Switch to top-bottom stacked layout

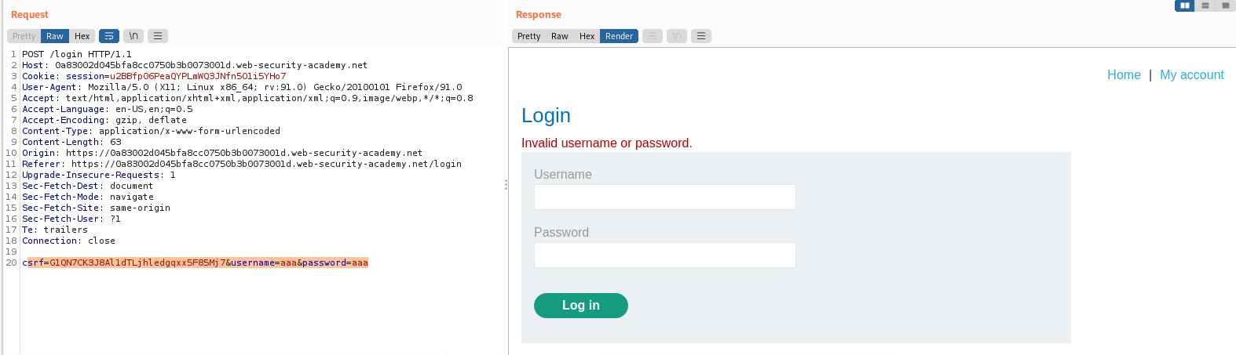click(1205, 5)
